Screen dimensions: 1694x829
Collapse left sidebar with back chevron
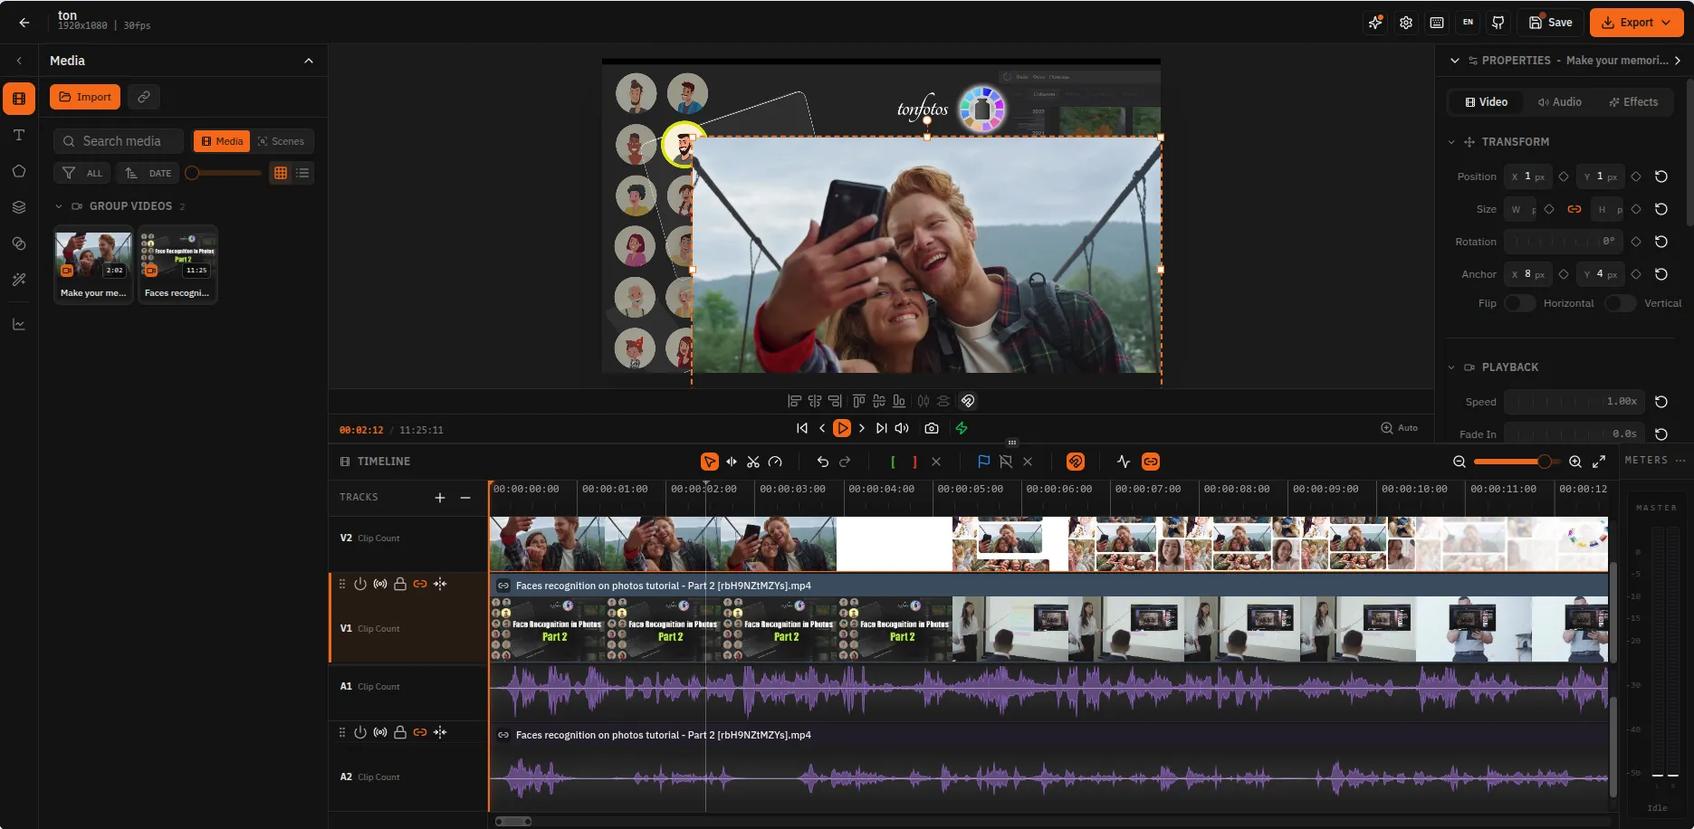pyautogui.click(x=19, y=61)
